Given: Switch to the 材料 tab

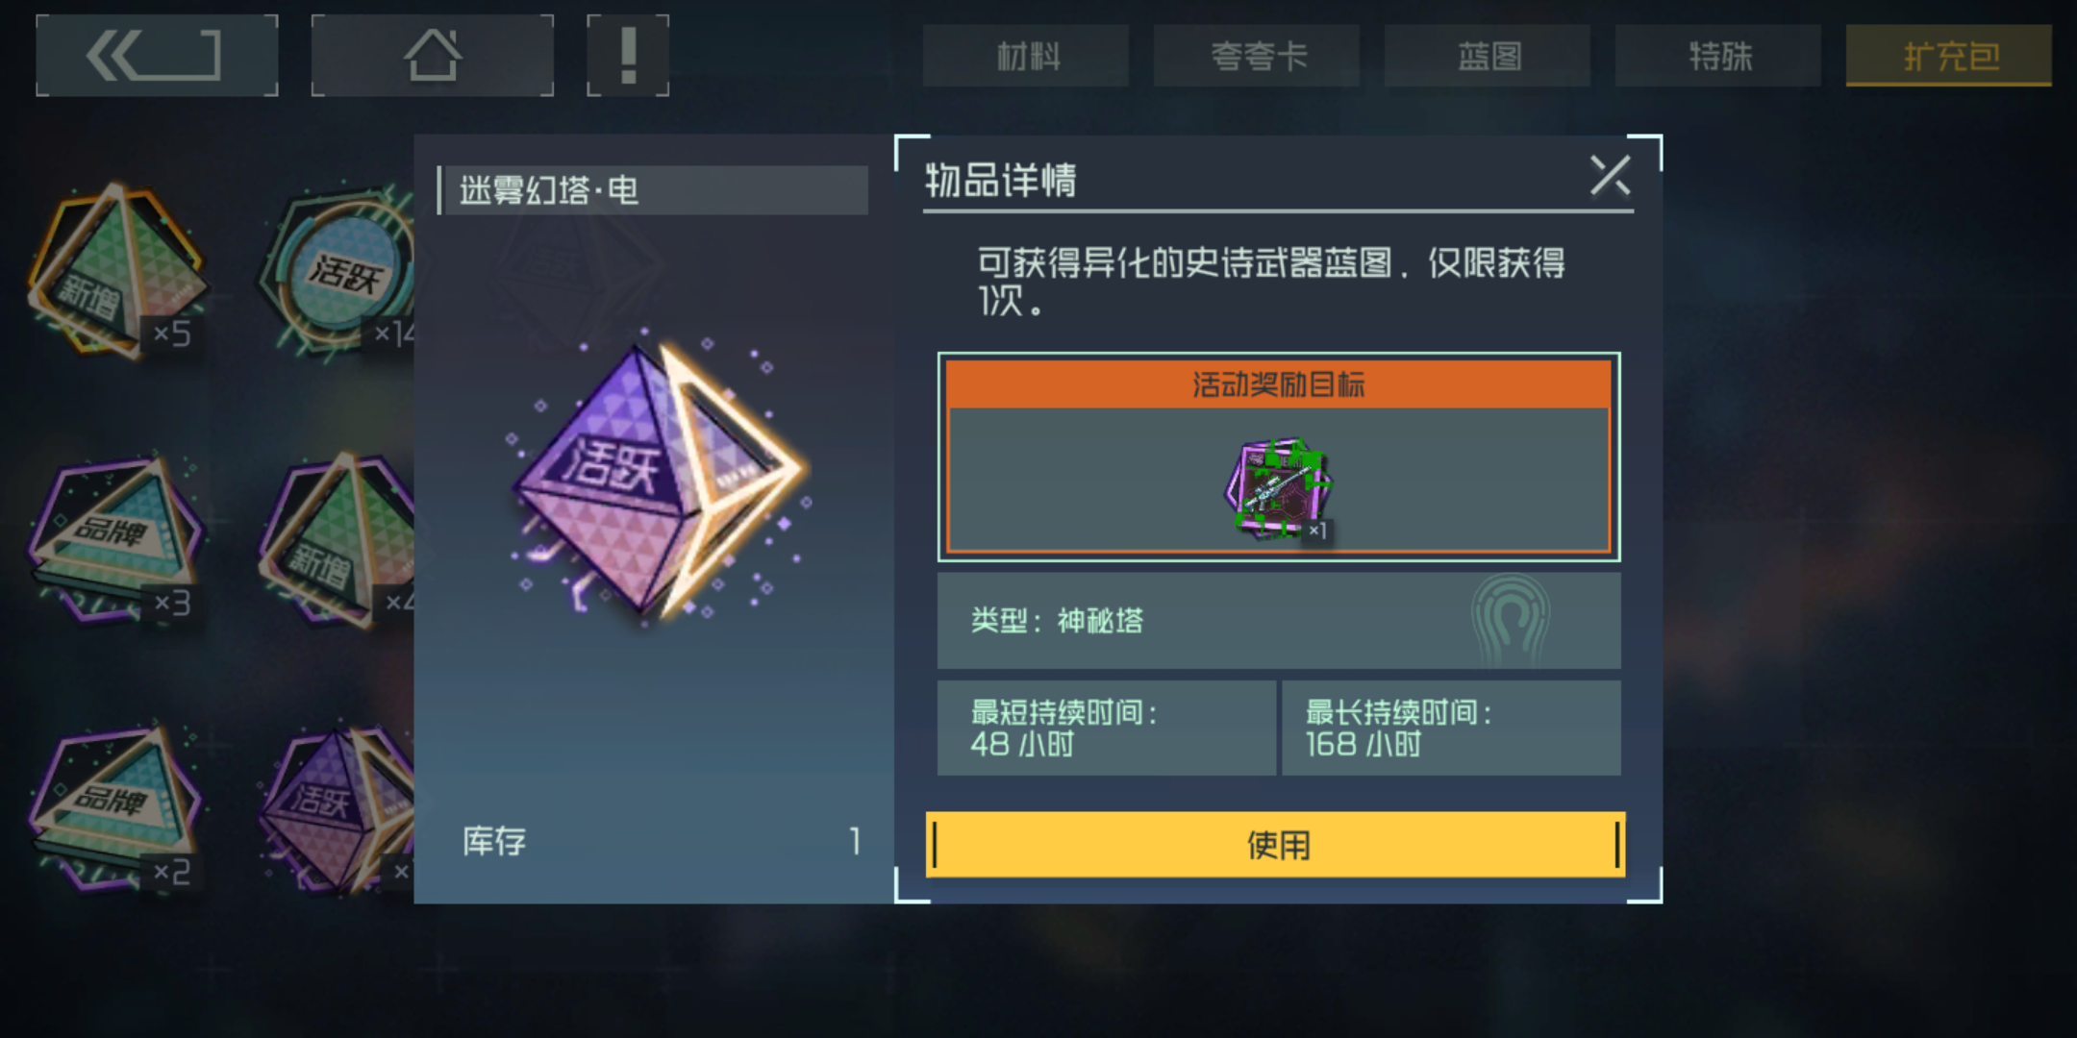Looking at the screenshot, I should click(1026, 56).
